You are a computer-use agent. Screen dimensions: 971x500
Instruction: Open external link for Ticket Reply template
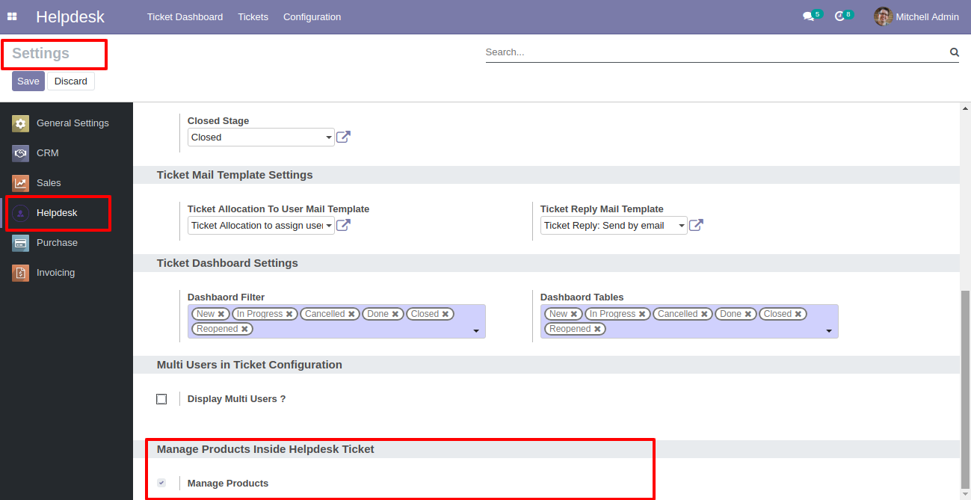tap(696, 225)
